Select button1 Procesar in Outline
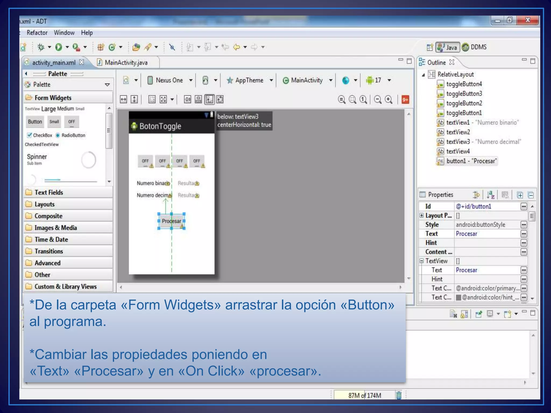This screenshot has height=413, width=551. (467, 161)
